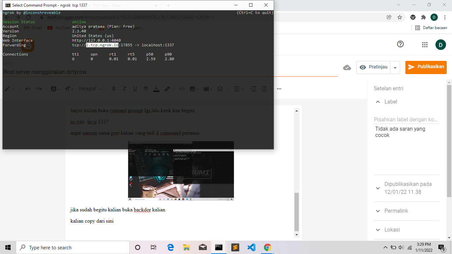Open Sublime Text from taskbar

click(x=235, y=247)
